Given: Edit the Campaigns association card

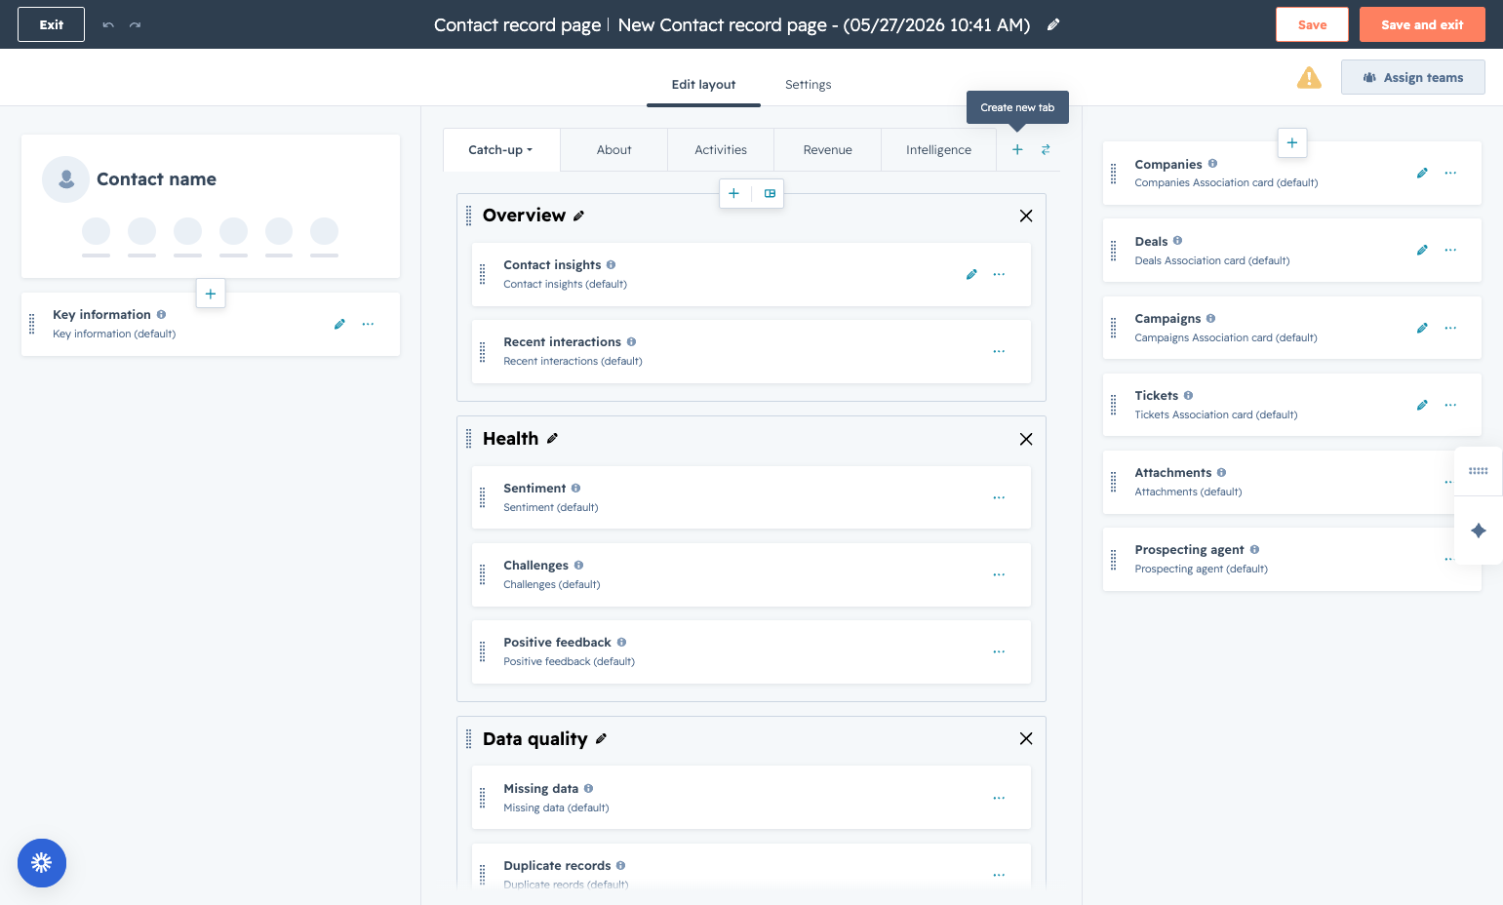Looking at the screenshot, I should click(1422, 328).
